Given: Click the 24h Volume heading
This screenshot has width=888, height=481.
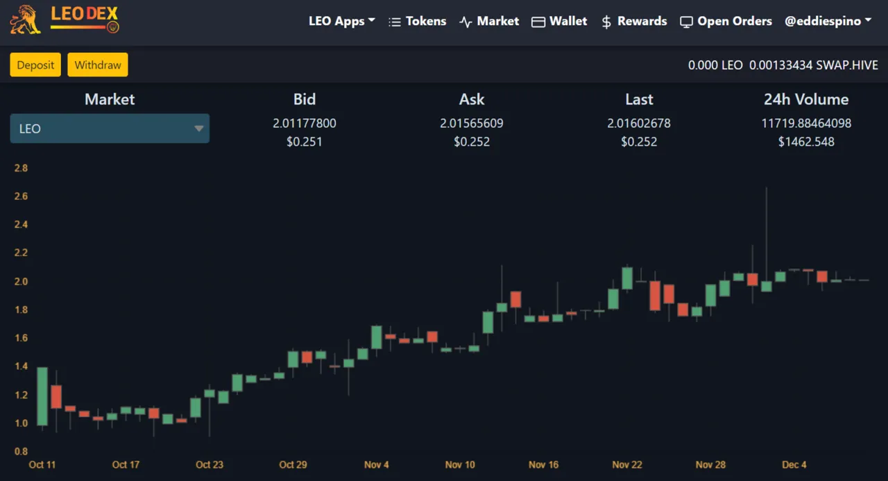Looking at the screenshot, I should [x=806, y=99].
